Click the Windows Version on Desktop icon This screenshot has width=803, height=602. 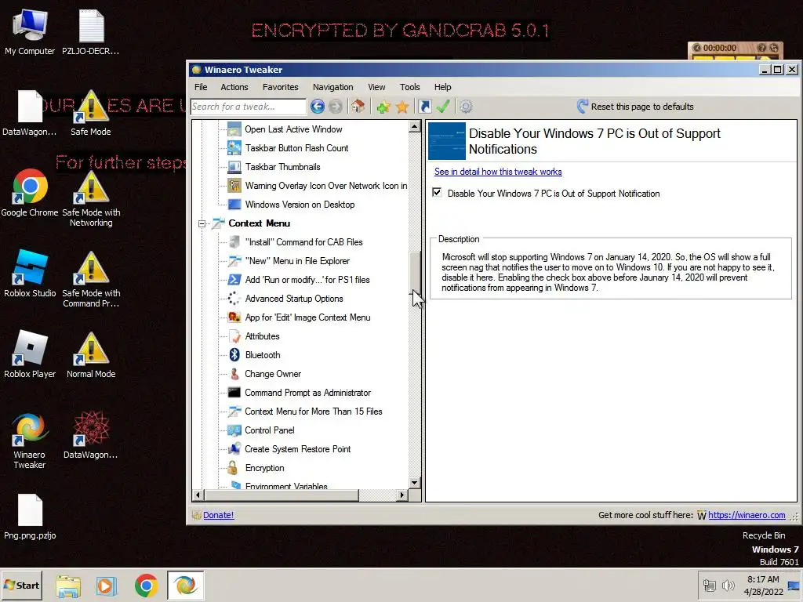[x=234, y=205]
